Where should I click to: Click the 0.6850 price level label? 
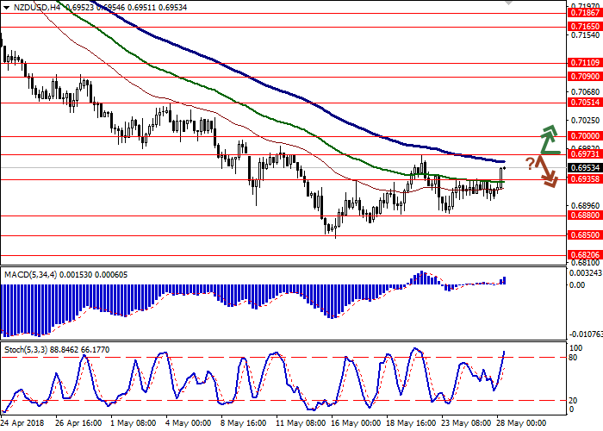(582, 234)
